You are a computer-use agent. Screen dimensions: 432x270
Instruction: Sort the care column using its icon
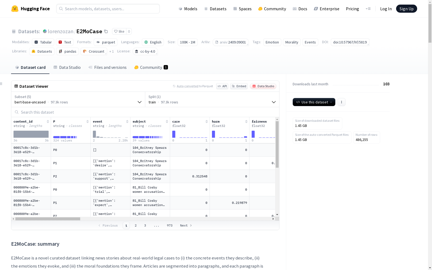click(x=207, y=122)
